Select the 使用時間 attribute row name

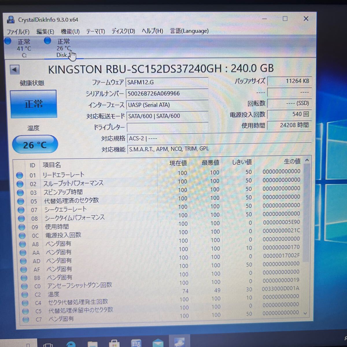(57, 227)
